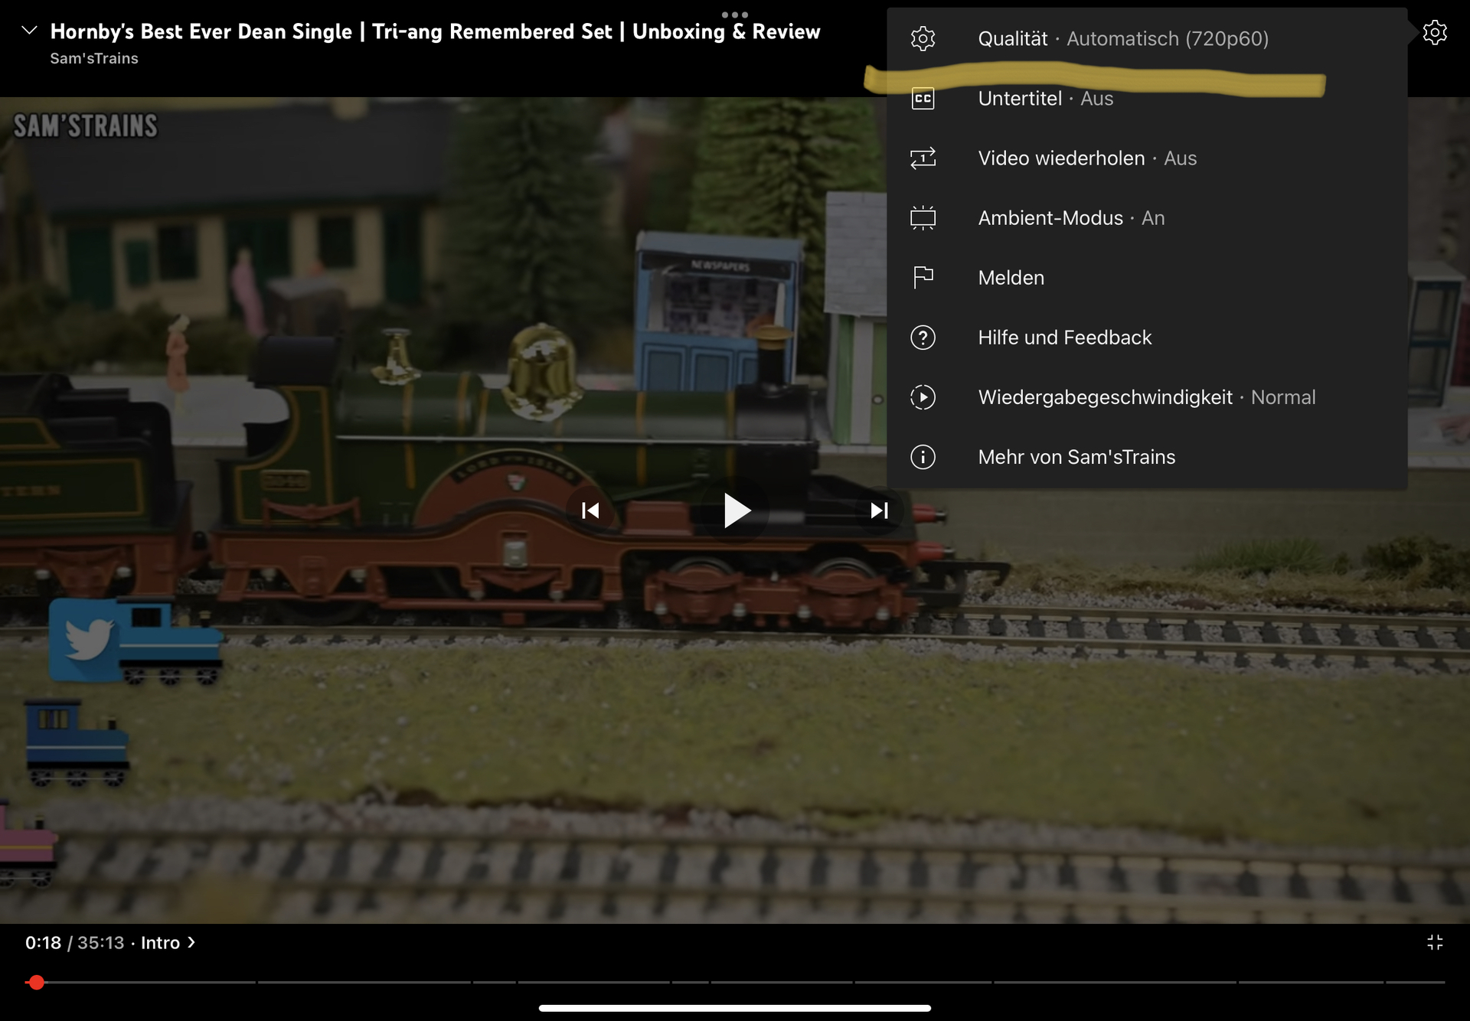Toggle Ambient-Modus setting

tap(1070, 218)
